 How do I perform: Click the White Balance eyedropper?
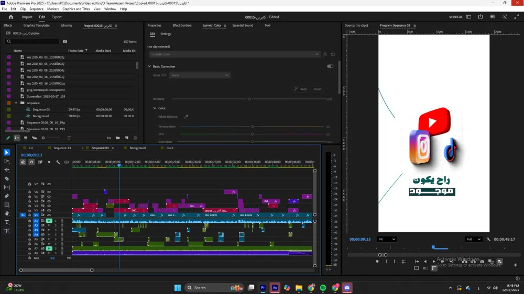(186, 117)
